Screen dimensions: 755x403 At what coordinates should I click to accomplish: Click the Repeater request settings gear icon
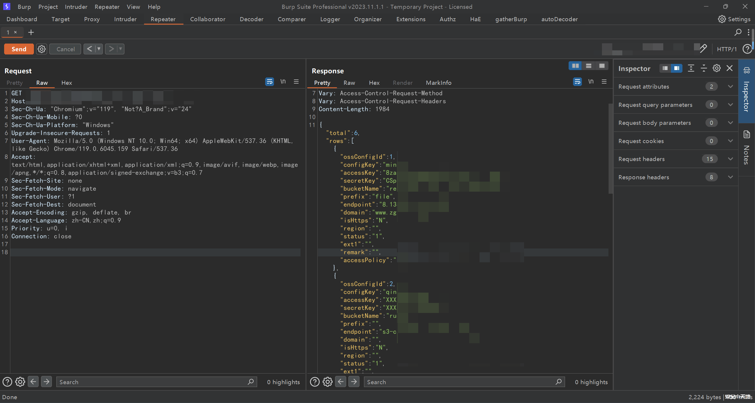click(x=42, y=49)
